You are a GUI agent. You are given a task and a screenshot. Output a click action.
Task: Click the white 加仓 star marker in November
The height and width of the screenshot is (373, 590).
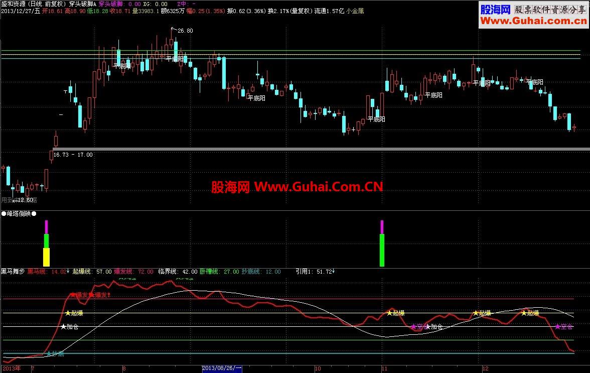[x=433, y=327]
